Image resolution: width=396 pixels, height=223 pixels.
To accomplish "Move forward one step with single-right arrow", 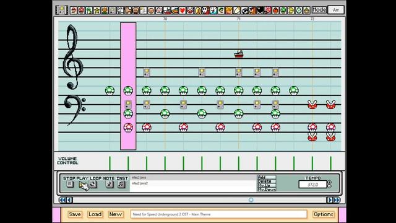I will 330,200.
